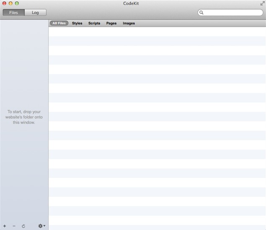266x230 pixels.
Task: Click the refresh project icon
Action: pyautogui.click(x=23, y=226)
